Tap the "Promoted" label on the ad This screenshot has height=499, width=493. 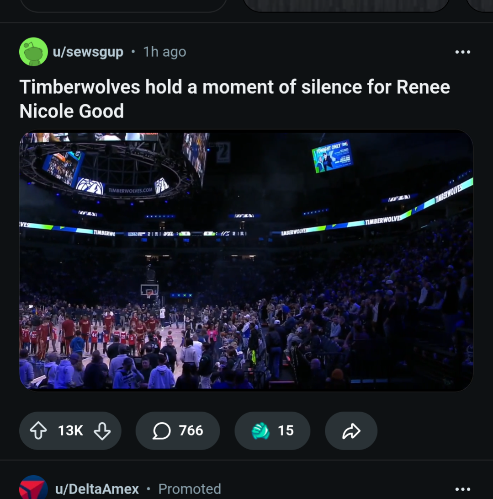(189, 489)
